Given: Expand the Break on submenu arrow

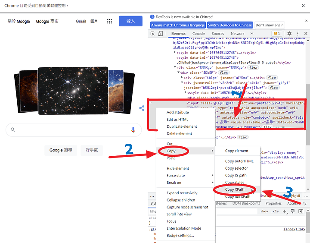Looking at the screenshot, I should click(x=212, y=183).
